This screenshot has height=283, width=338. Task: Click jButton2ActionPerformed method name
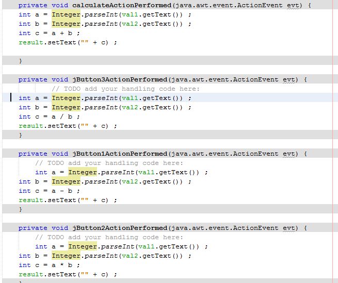tap(120, 228)
